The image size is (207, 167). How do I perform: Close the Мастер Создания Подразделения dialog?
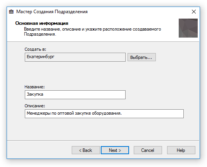coord(194,12)
